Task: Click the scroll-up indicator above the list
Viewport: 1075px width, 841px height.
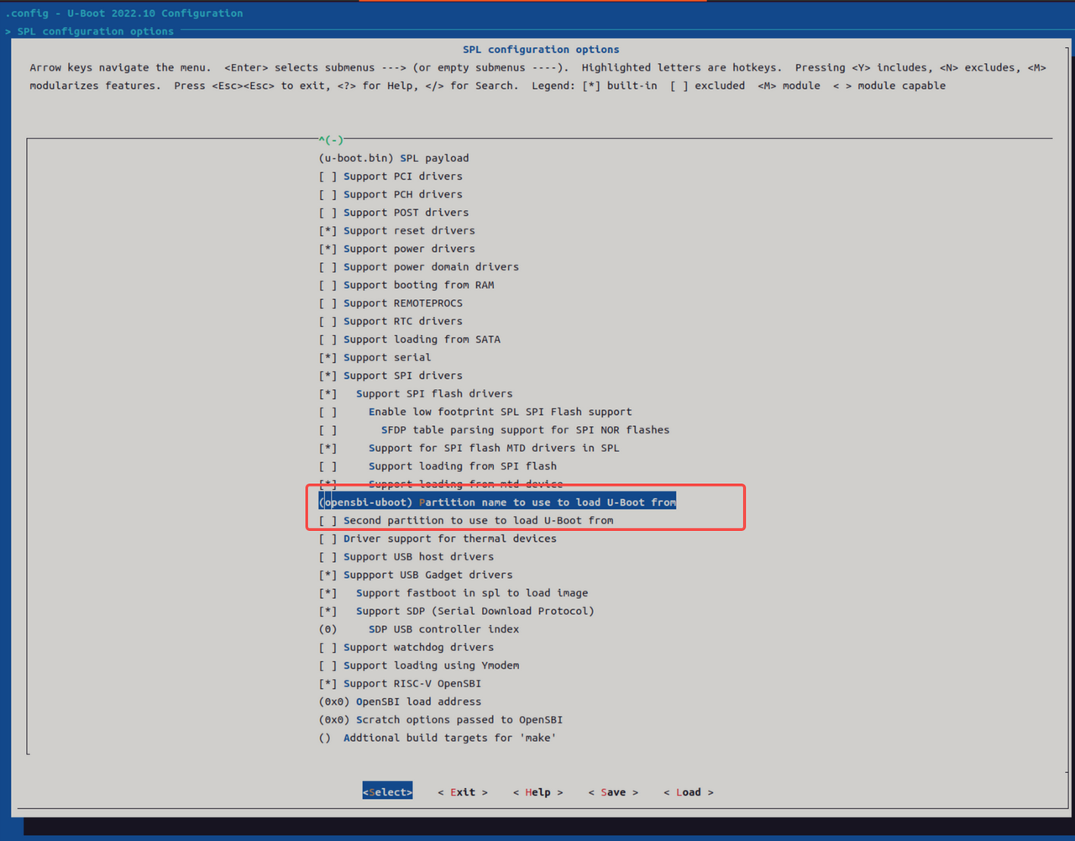Action: (331, 140)
